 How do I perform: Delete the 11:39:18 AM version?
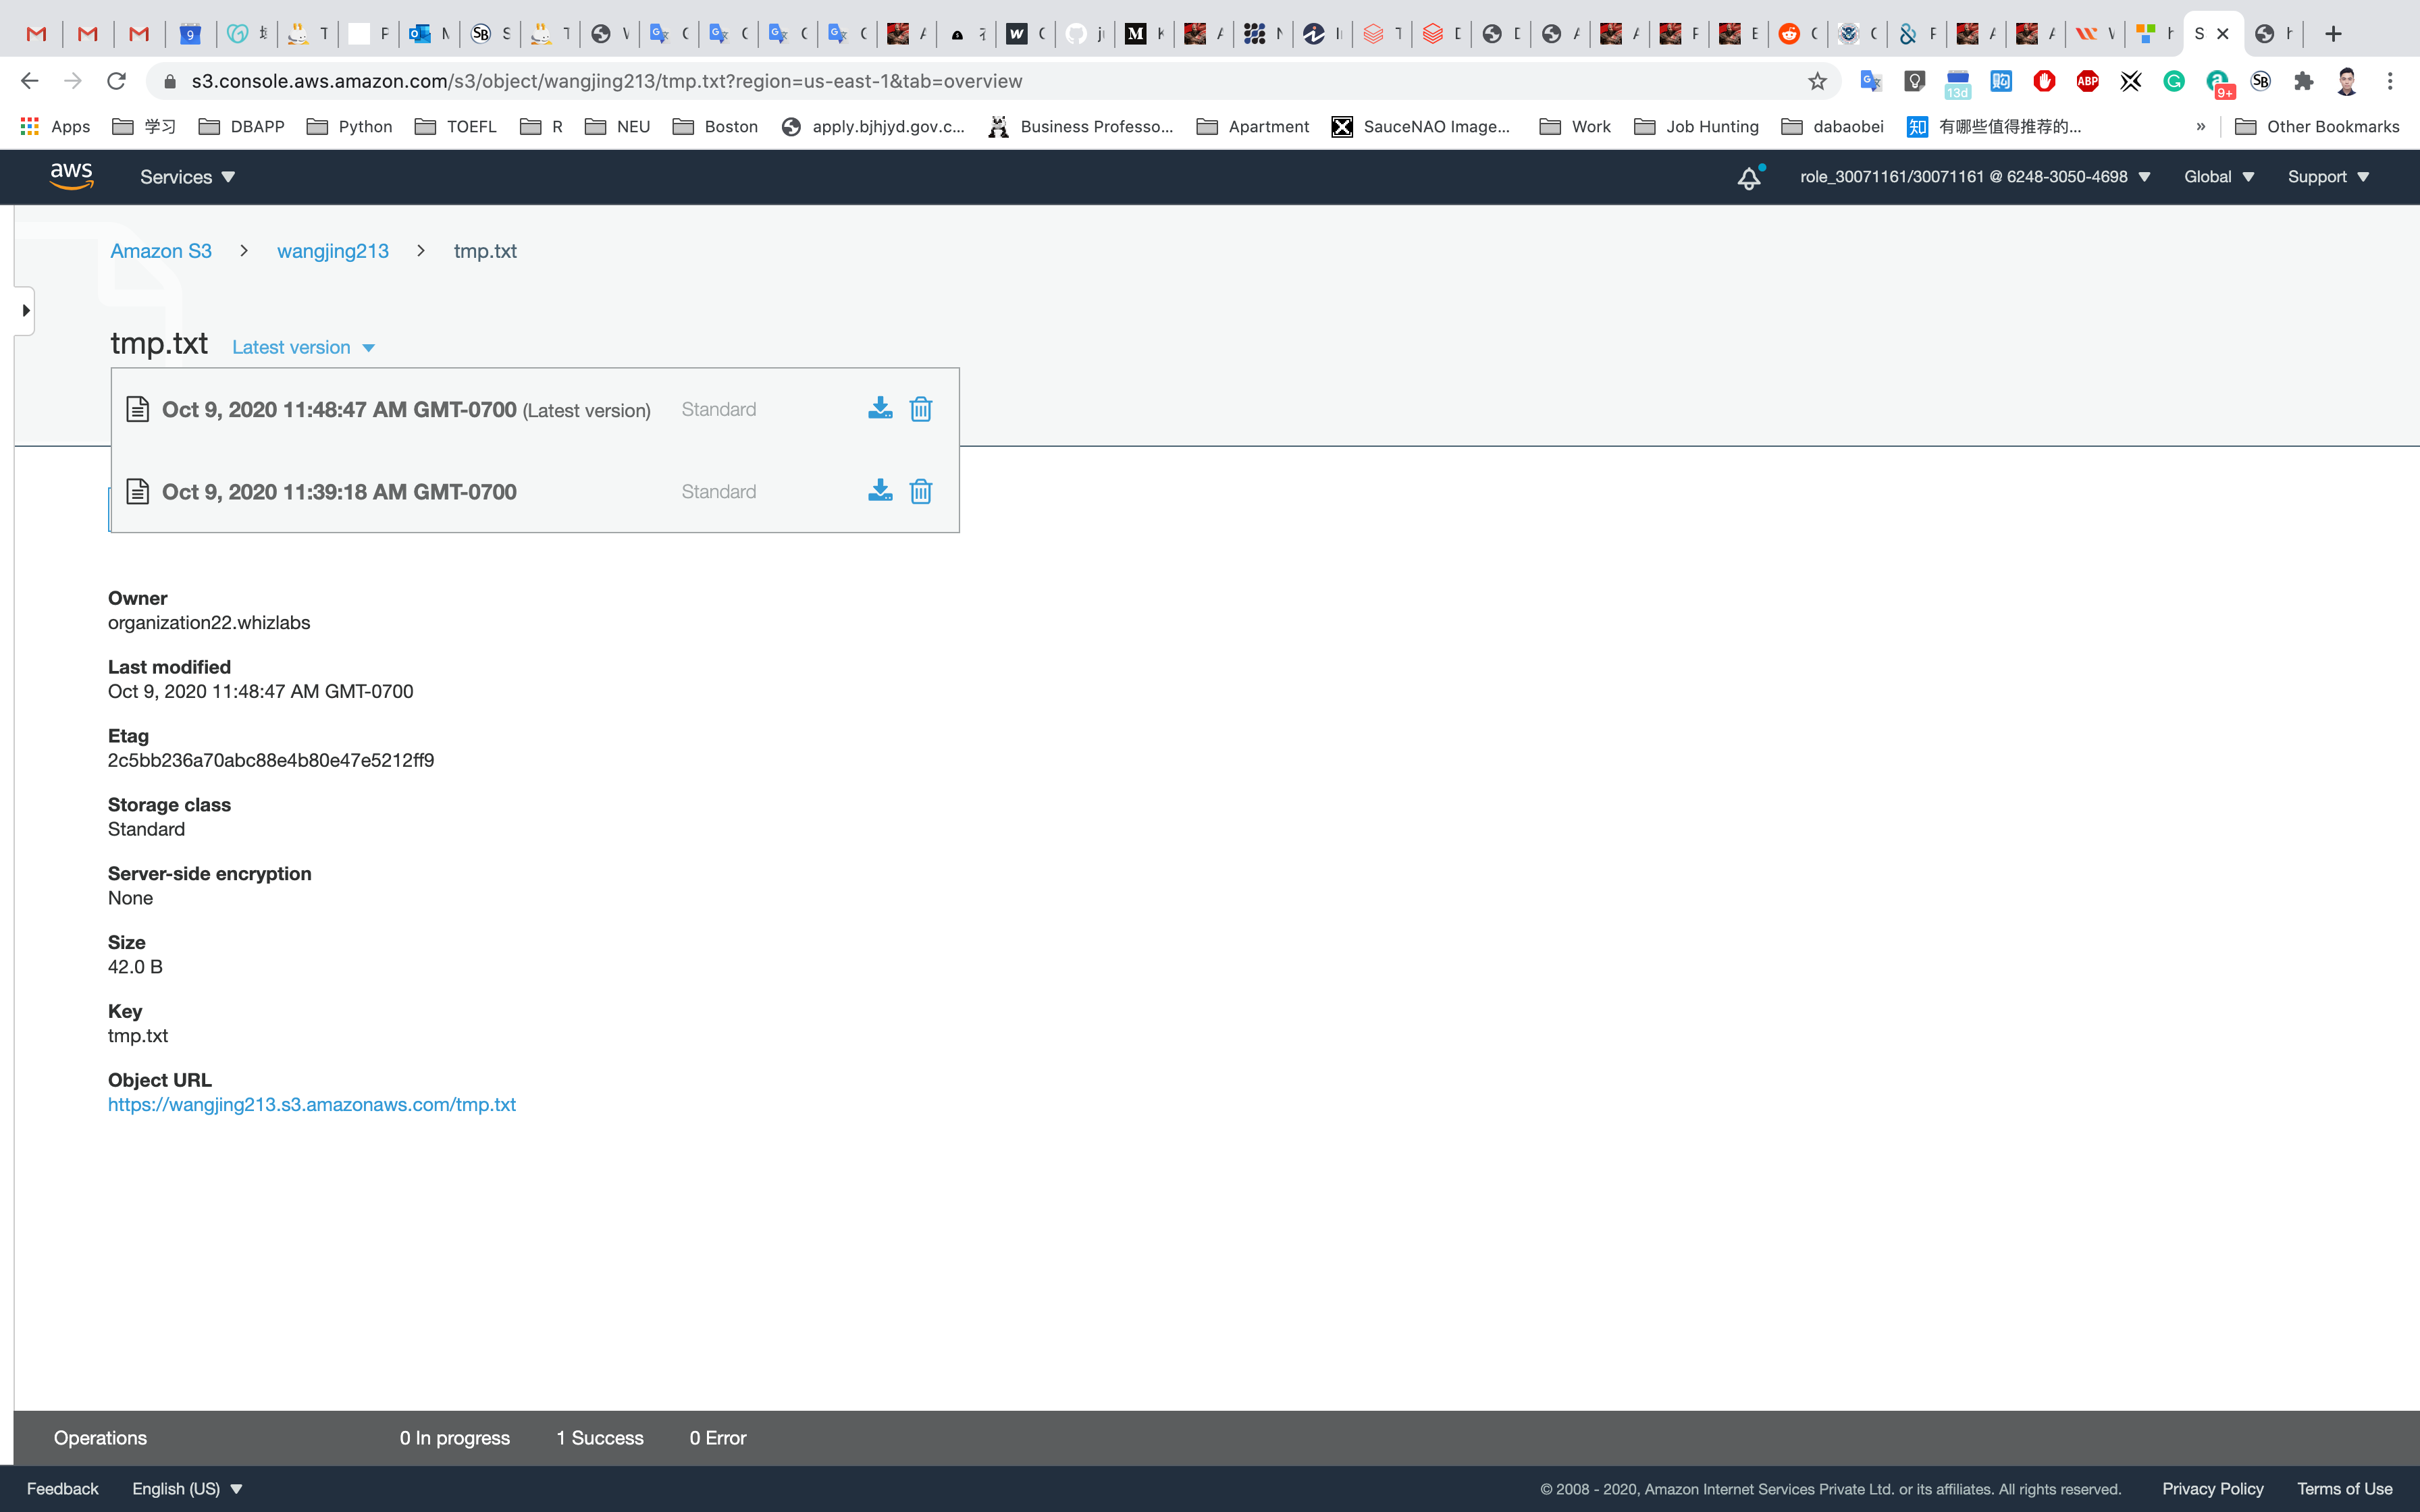click(920, 491)
